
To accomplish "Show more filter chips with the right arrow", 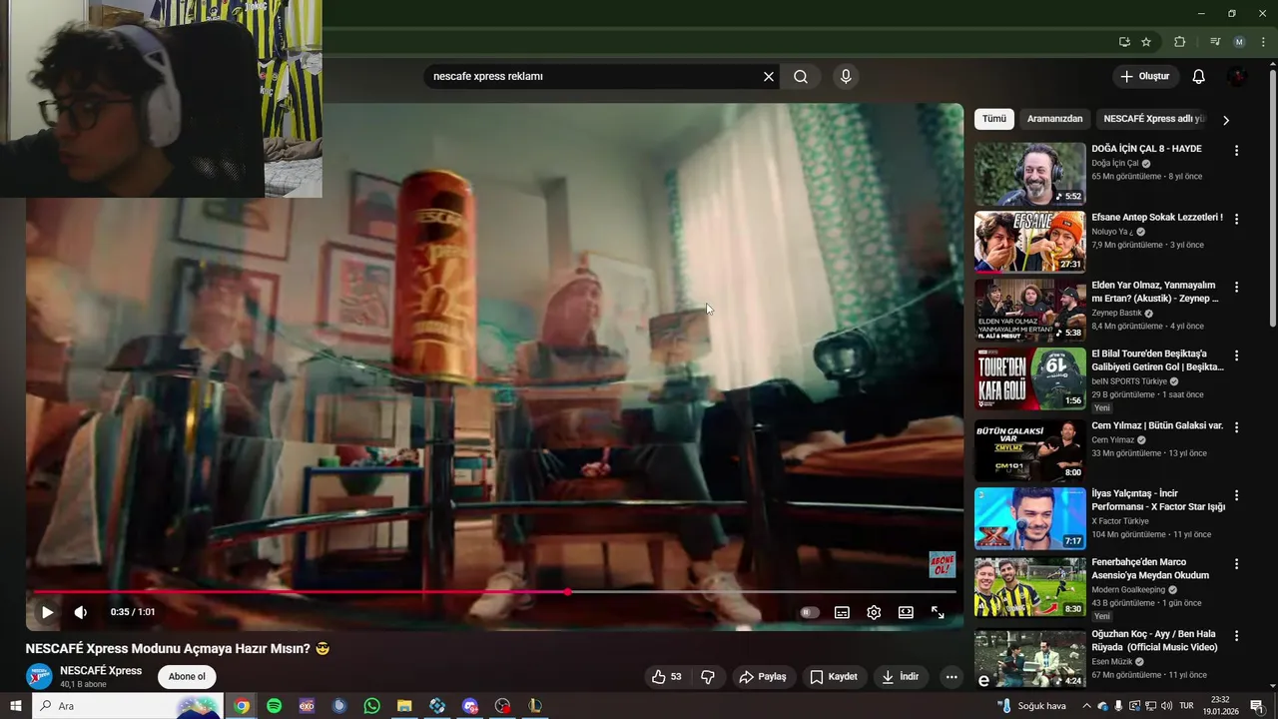I will [1226, 120].
